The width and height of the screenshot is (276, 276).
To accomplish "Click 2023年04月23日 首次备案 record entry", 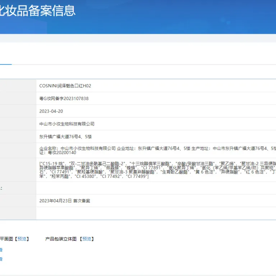I will (x=65, y=201).
